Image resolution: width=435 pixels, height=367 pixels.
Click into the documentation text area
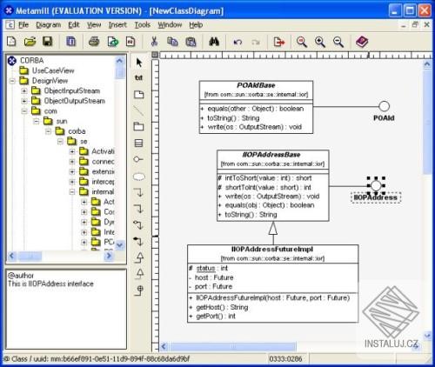pos(66,309)
